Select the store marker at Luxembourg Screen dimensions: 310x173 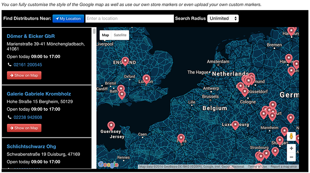coord(235,125)
